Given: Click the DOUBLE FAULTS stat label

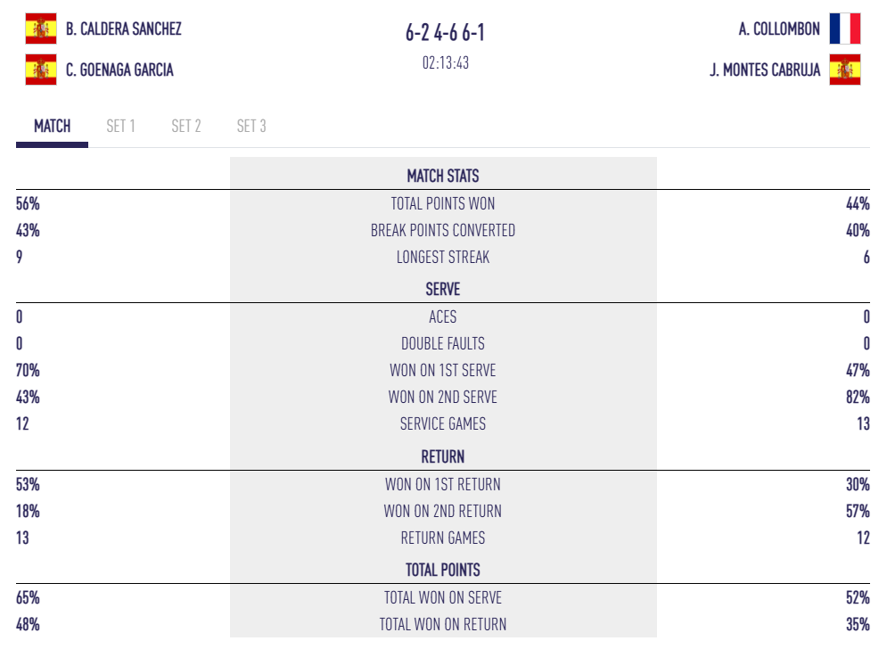Looking at the screenshot, I should click(443, 343).
